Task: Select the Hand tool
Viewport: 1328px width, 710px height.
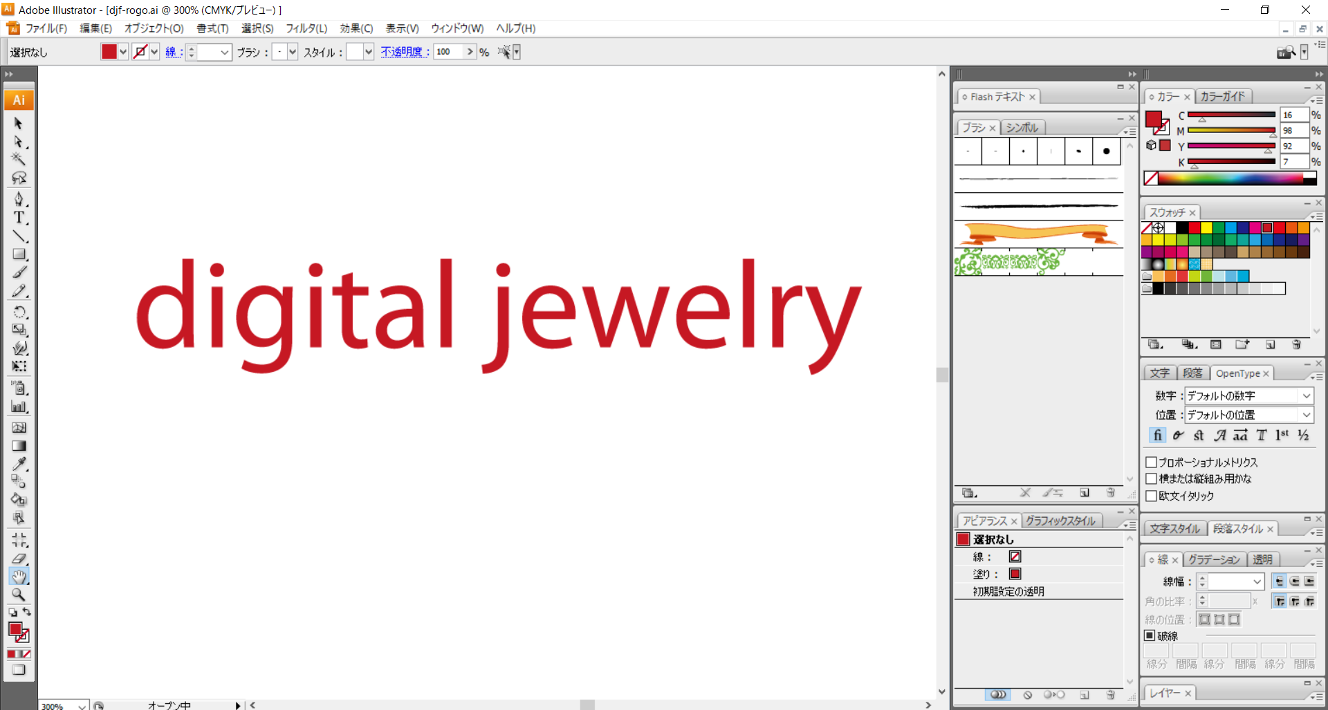Action: pos(19,576)
